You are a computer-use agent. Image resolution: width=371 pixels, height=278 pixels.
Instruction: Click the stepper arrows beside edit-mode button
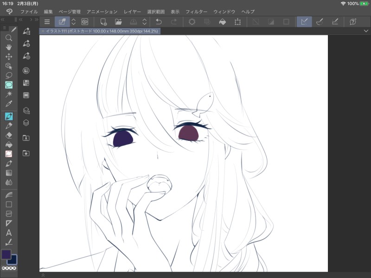click(x=74, y=22)
